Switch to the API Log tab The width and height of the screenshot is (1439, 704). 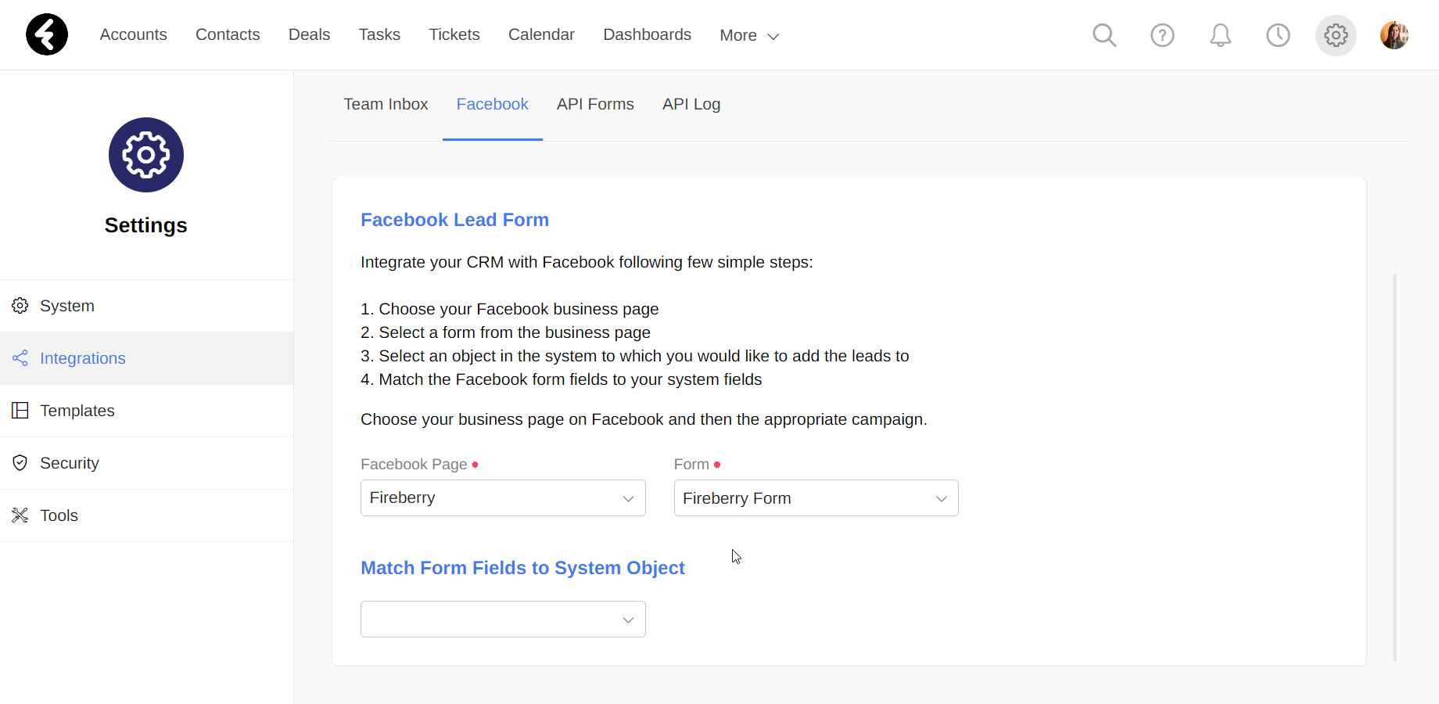click(x=691, y=104)
